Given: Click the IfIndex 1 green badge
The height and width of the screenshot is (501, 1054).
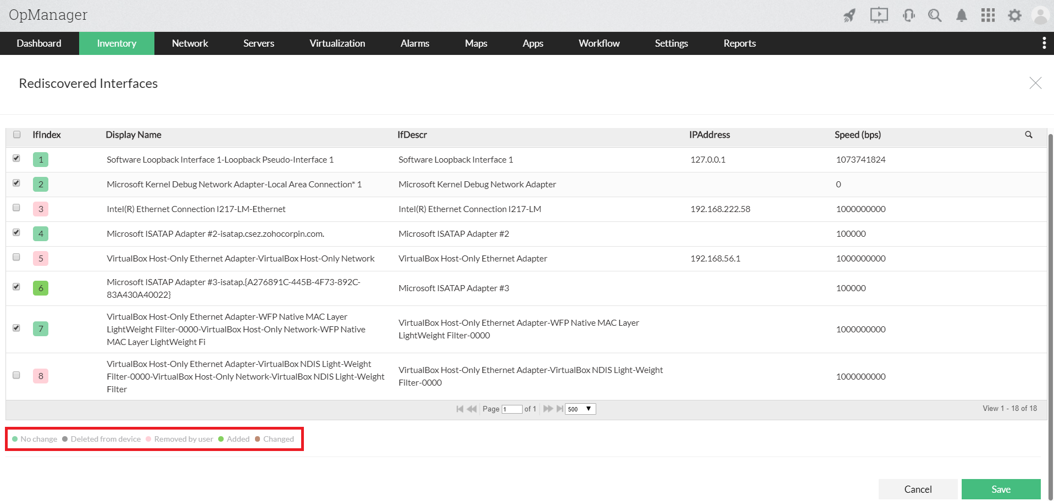Looking at the screenshot, I should point(41,160).
